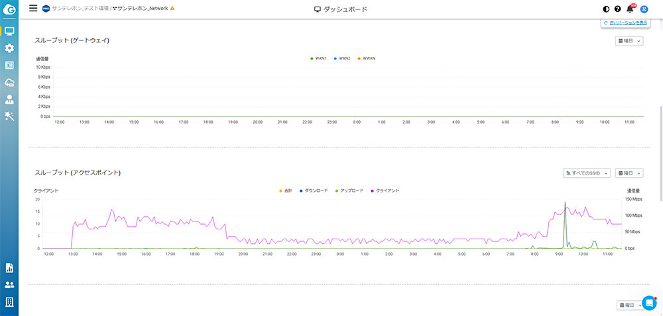Open the Dashboard monitor icon in sidebar

9,31
